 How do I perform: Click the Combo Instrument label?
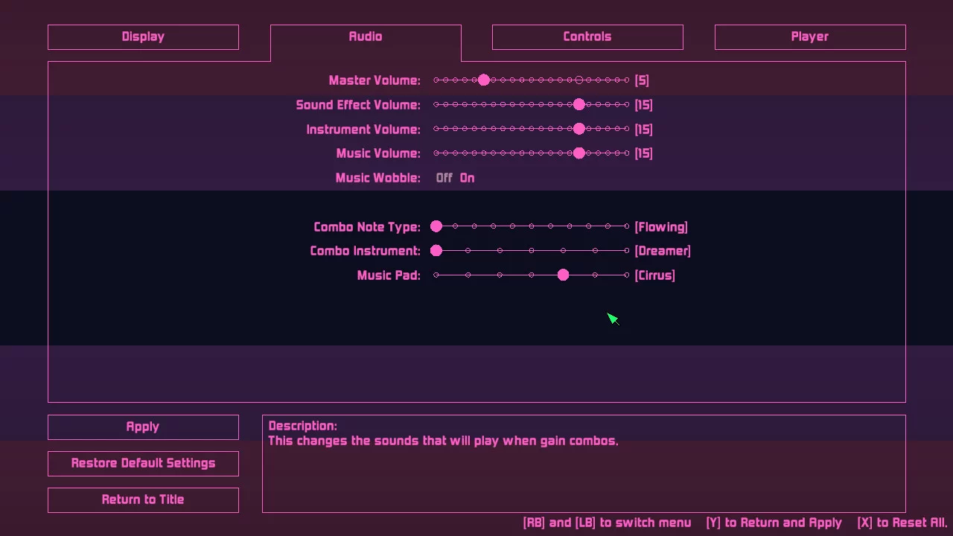[365, 251]
